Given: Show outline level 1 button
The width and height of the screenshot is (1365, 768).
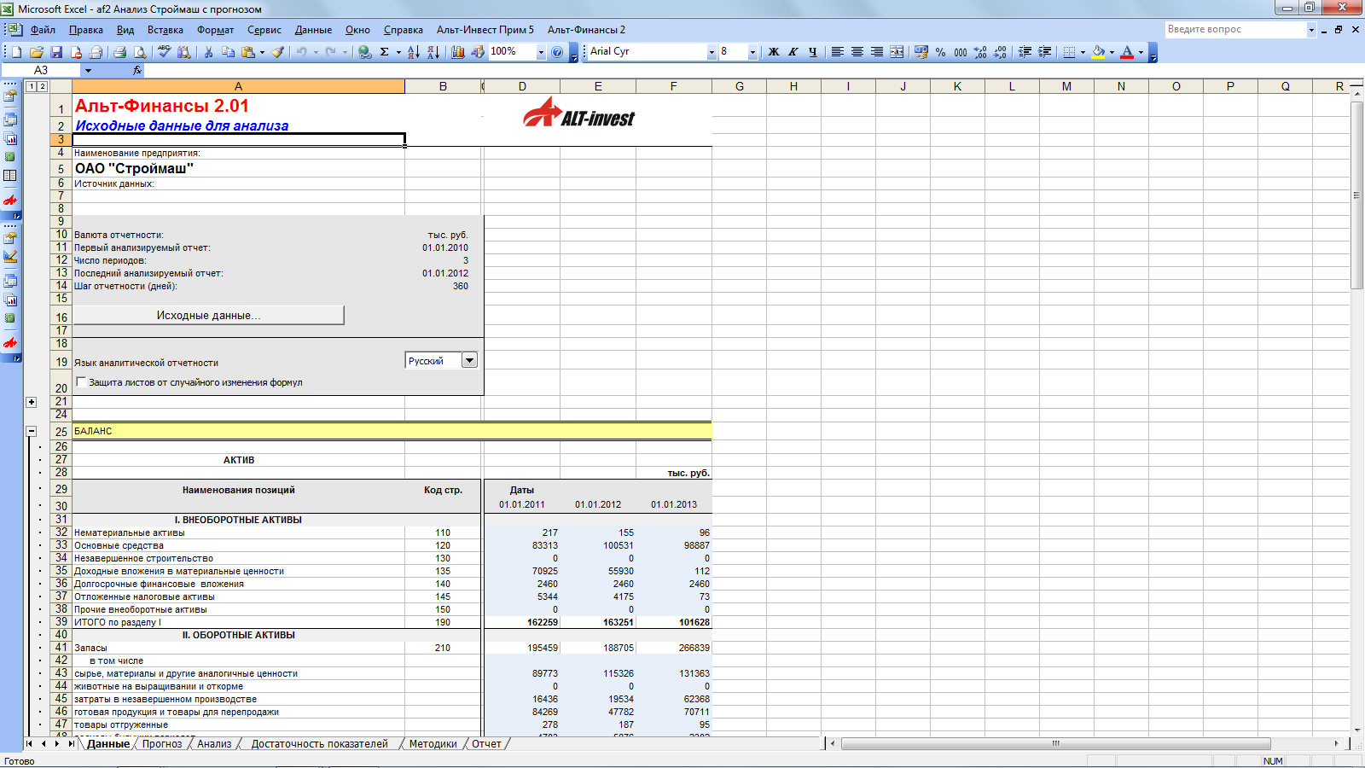Looking at the screenshot, I should click(x=32, y=86).
